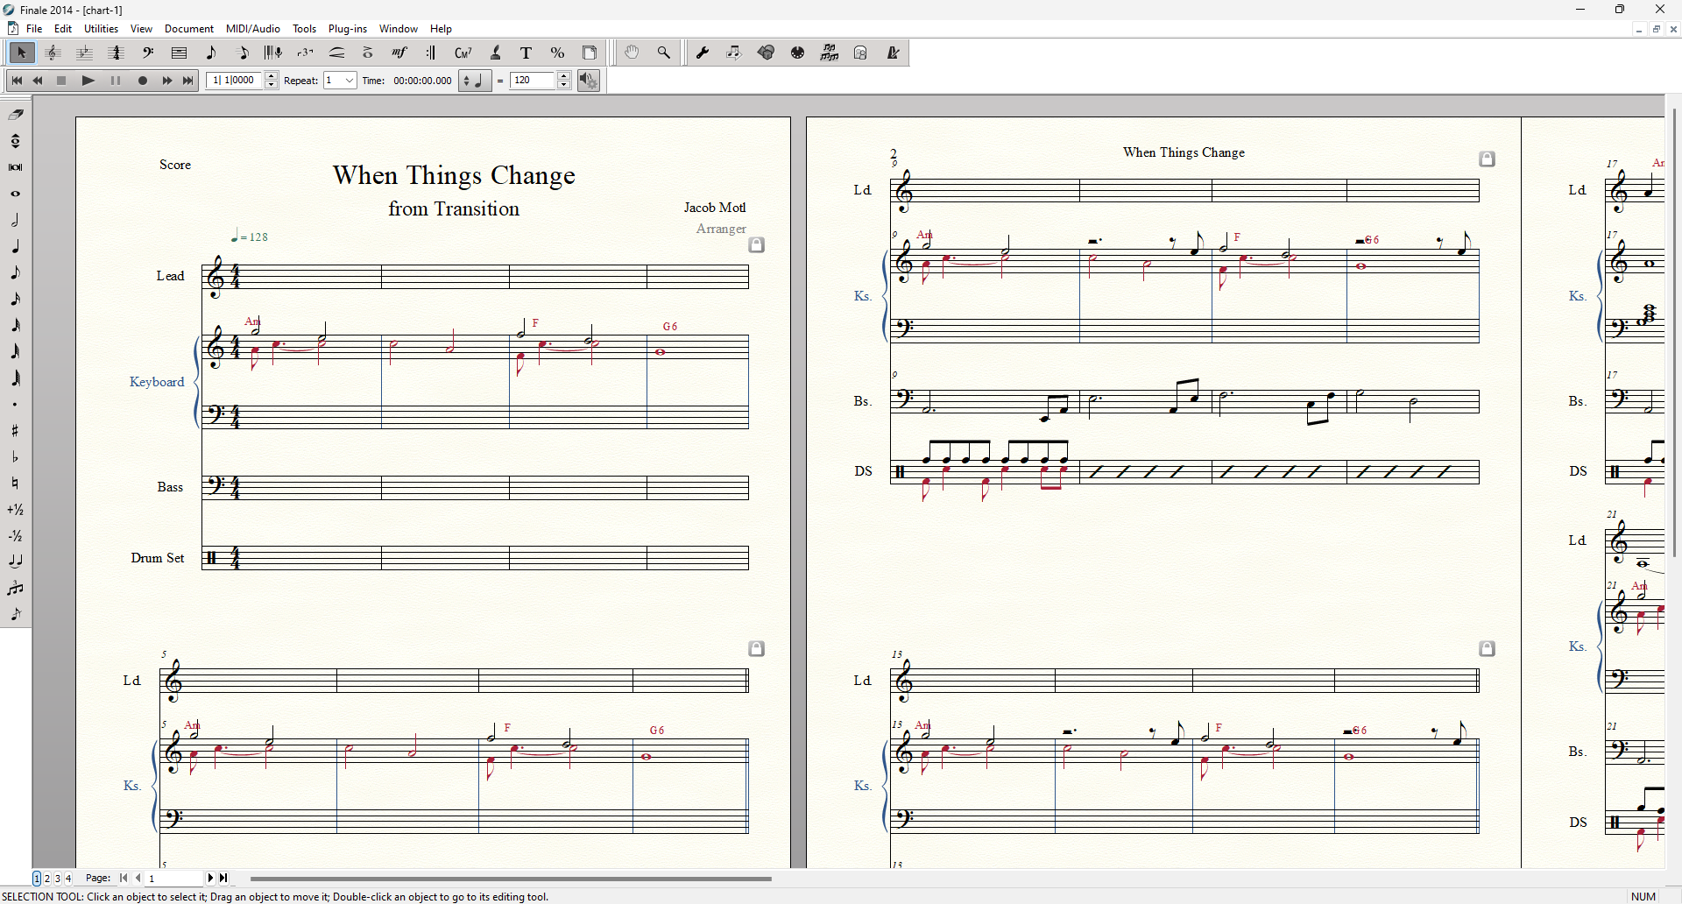This screenshot has width=1682, height=904.
Task: Pick the Zoom magnifier tool
Action: click(663, 53)
